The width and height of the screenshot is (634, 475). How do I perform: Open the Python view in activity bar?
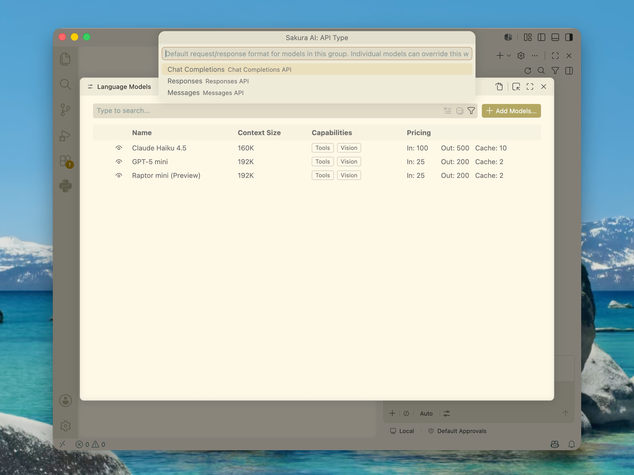[x=65, y=186]
